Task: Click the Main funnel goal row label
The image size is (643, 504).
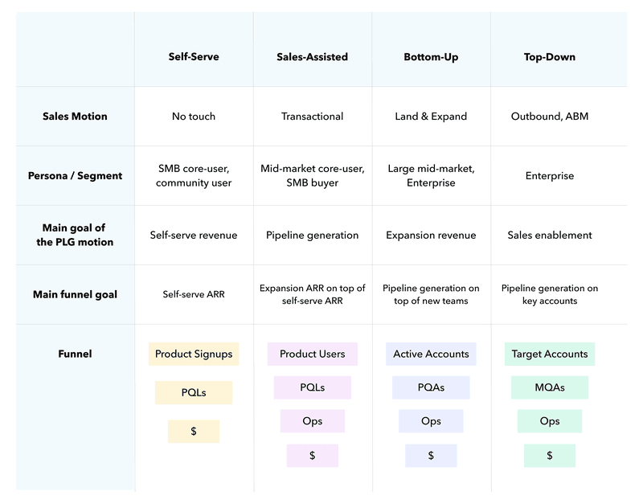Action: click(75, 294)
